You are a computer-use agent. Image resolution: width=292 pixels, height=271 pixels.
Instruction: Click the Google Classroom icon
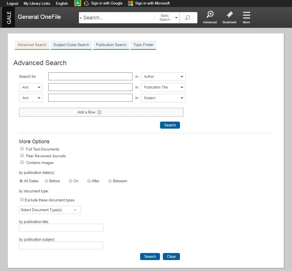(77, 3)
